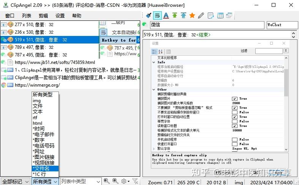Click the paintbrush clear-formatting icon
299x185 pixels.
[148, 16]
